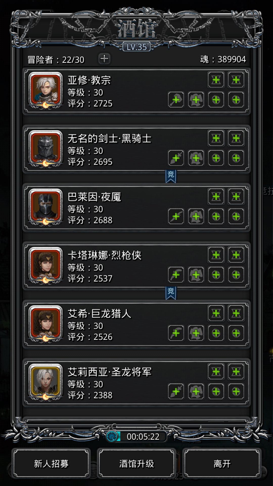Equip armor slot for 艾莉西亚·圣龙将军
The height and width of the screenshot is (486, 273).
coord(196,392)
